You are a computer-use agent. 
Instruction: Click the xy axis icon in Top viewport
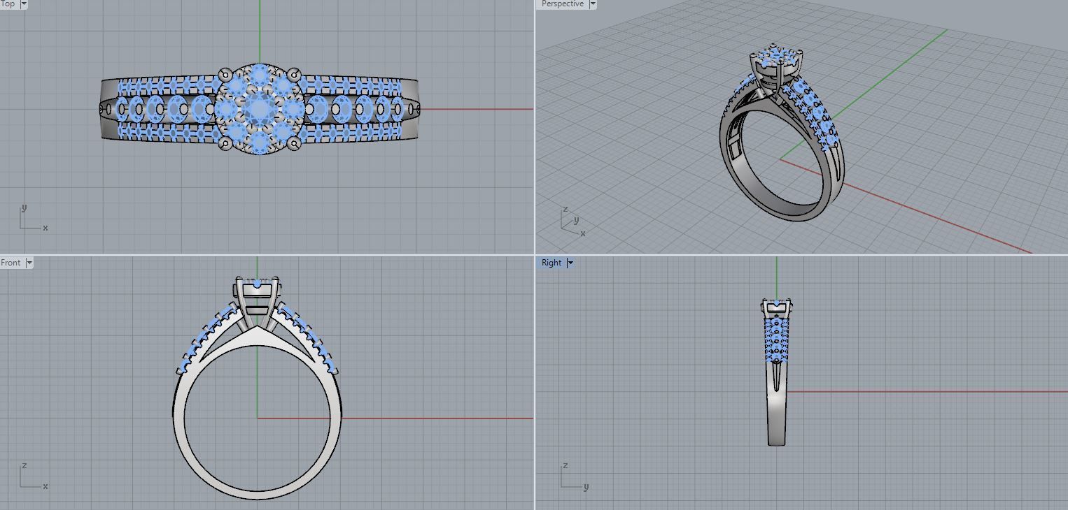coord(34,218)
